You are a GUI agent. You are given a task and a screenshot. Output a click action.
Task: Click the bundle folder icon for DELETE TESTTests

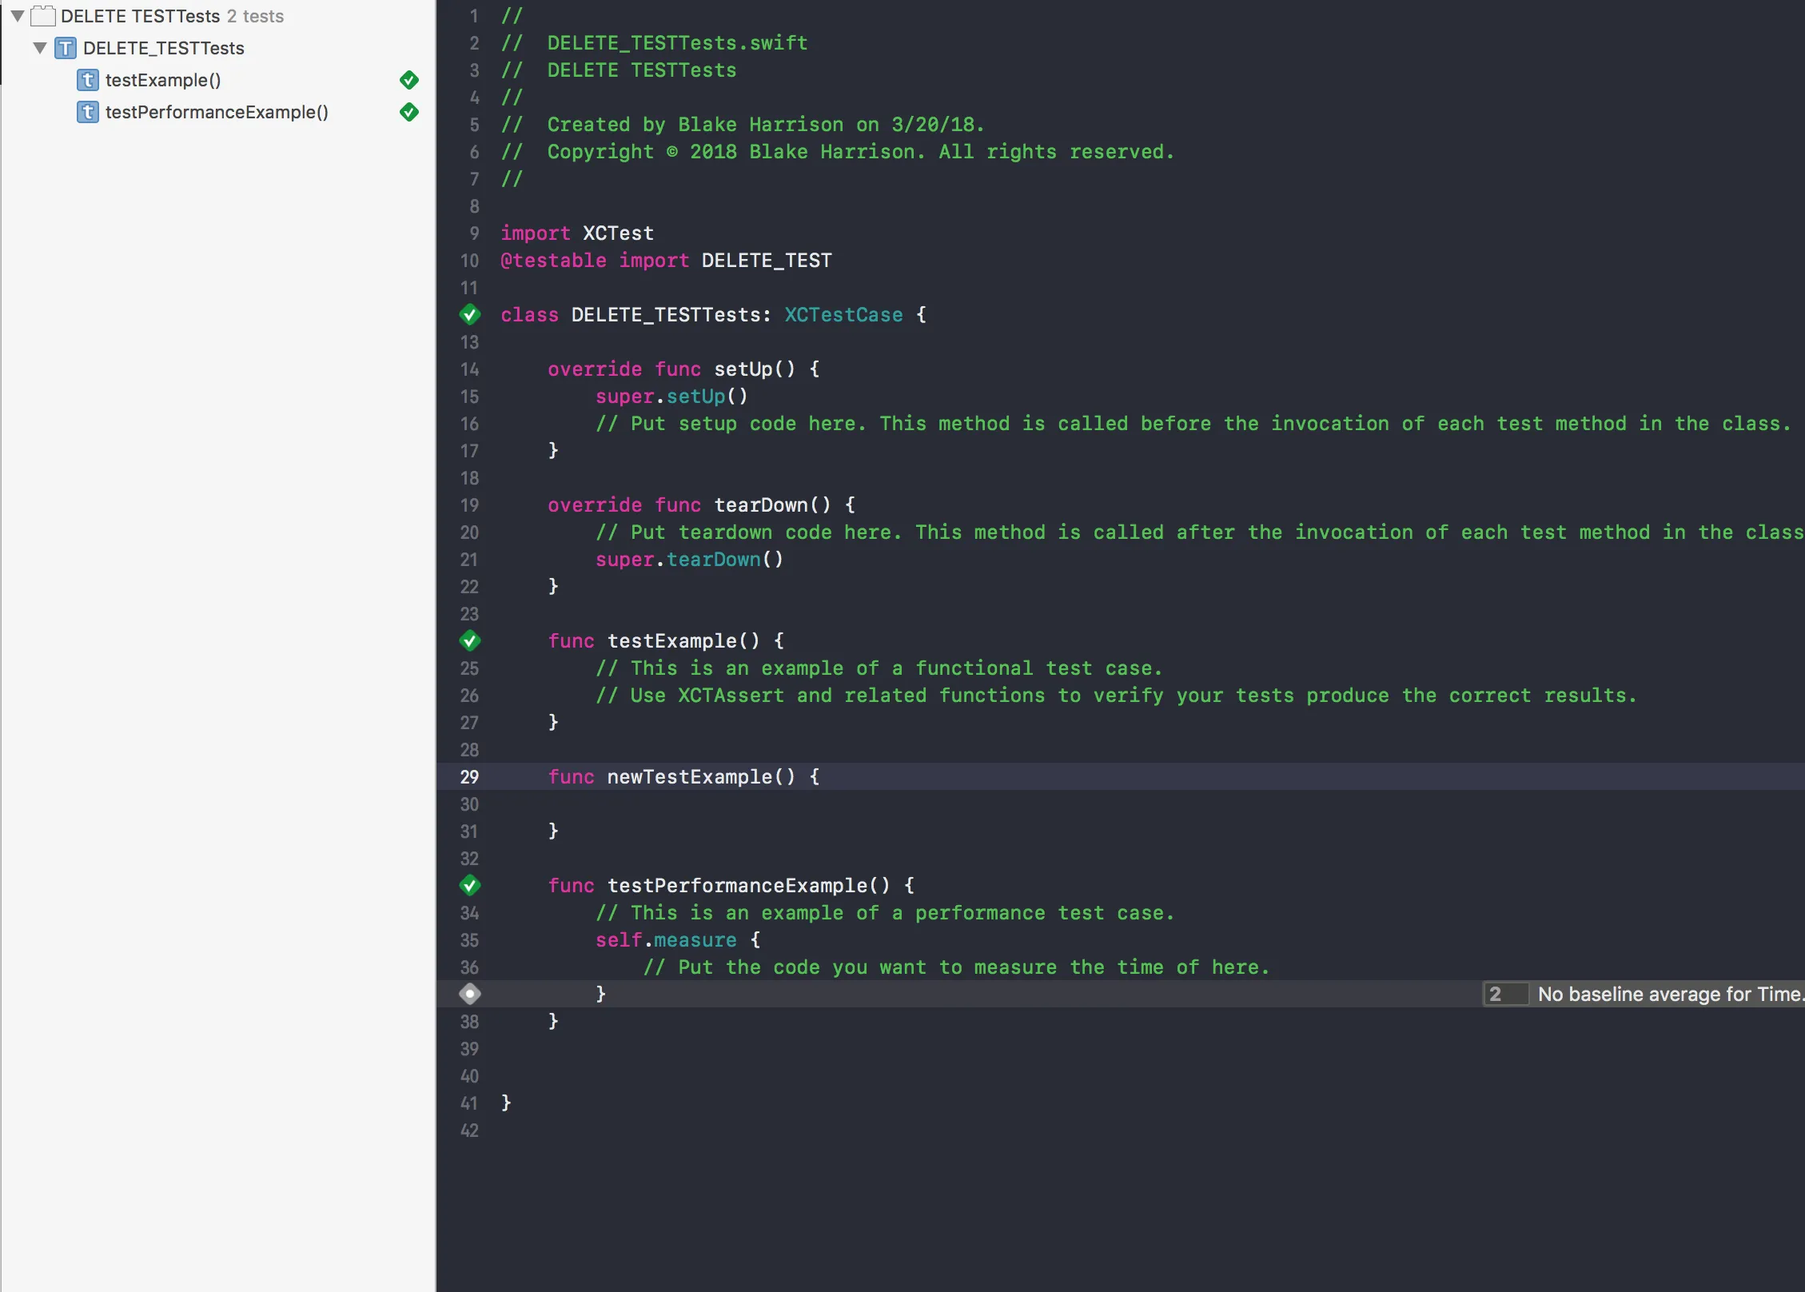click(43, 16)
